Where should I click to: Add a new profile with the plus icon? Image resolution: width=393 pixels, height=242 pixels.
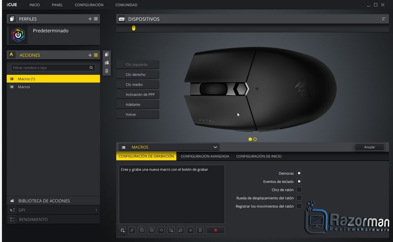pyautogui.click(x=90, y=19)
